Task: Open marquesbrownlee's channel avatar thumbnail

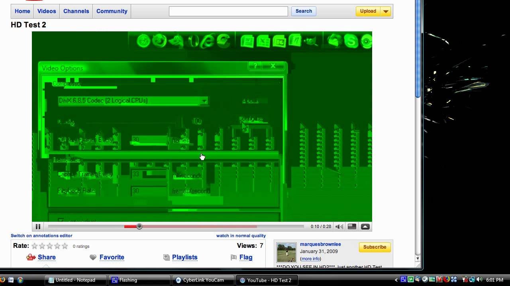Action: (x=286, y=252)
